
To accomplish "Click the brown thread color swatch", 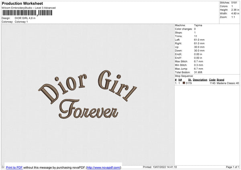I will point(184,83).
